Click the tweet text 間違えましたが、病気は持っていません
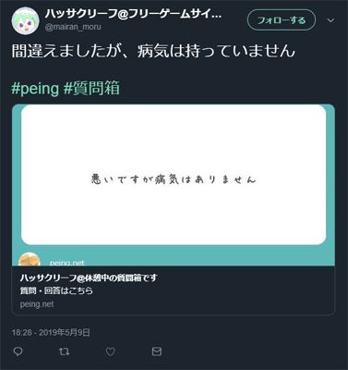Viewport: 348px width, 370px height. click(x=153, y=51)
